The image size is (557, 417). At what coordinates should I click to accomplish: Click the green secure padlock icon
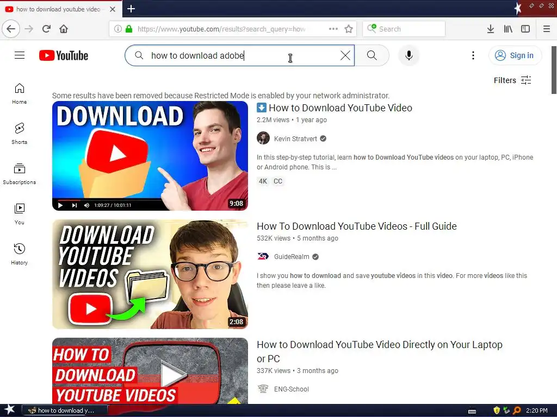coord(129,29)
